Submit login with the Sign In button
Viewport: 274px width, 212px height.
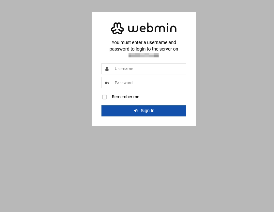tap(144, 111)
